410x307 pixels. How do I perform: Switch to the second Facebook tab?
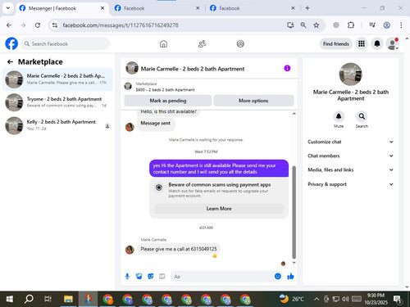point(157,8)
